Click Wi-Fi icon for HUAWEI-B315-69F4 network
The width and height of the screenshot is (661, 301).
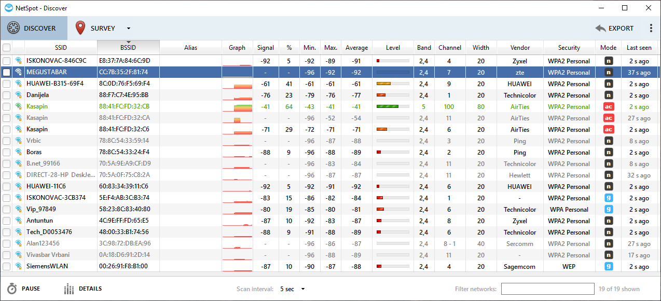[19, 84]
